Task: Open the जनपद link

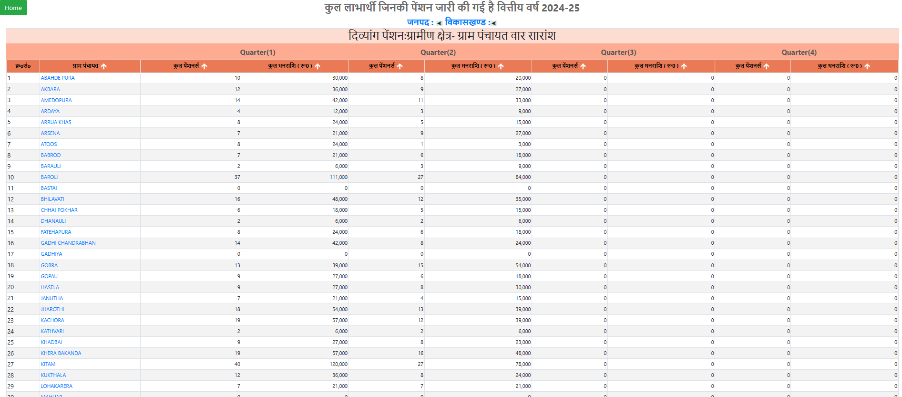Action: click(x=420, y=22)
